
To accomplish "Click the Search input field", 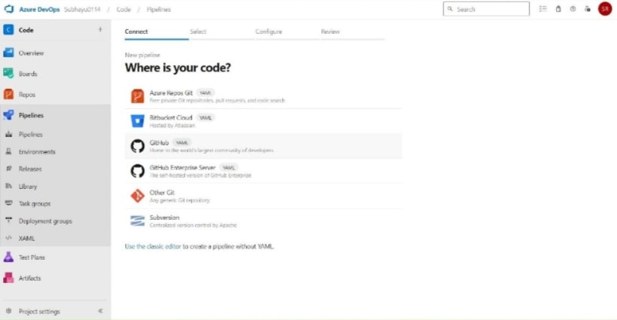I will click(486, 9).
